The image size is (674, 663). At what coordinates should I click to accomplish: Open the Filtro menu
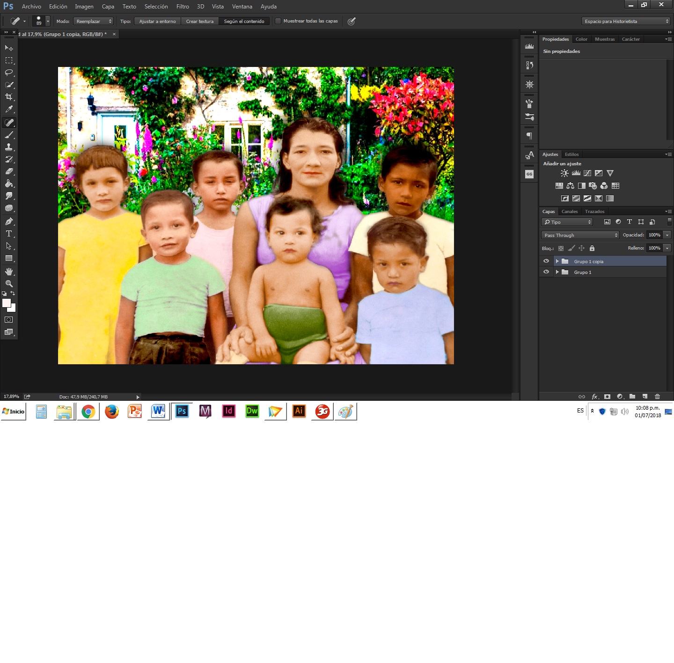pyautogui.click(x=183, y=7)
